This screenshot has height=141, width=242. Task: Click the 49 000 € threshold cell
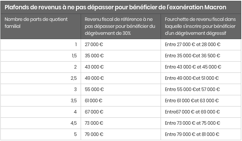point(121,78)
